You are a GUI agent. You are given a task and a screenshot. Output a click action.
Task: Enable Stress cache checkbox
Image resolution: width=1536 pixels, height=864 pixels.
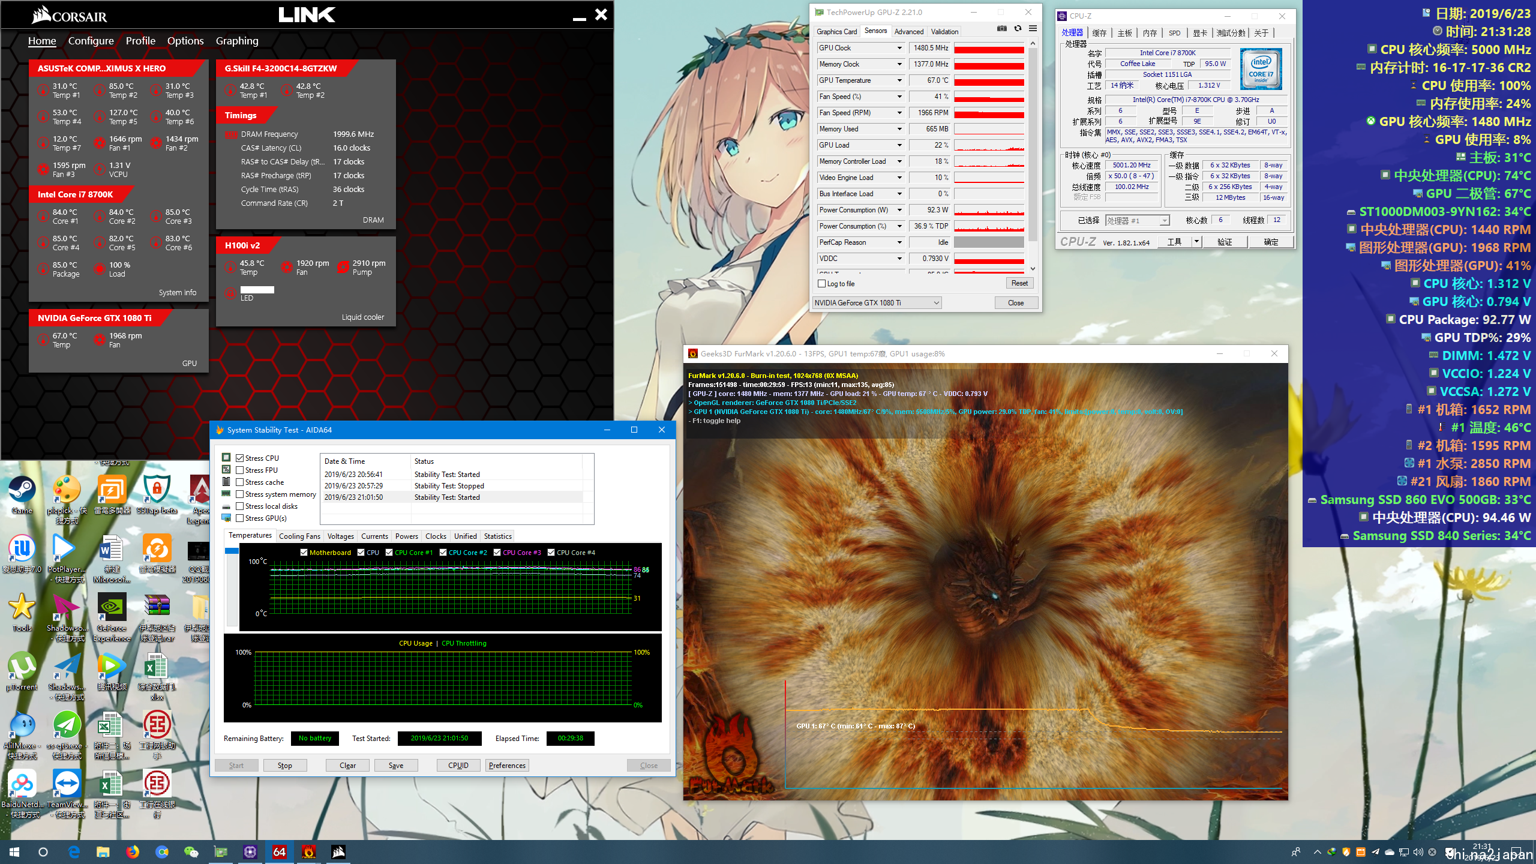pos(239,482)
